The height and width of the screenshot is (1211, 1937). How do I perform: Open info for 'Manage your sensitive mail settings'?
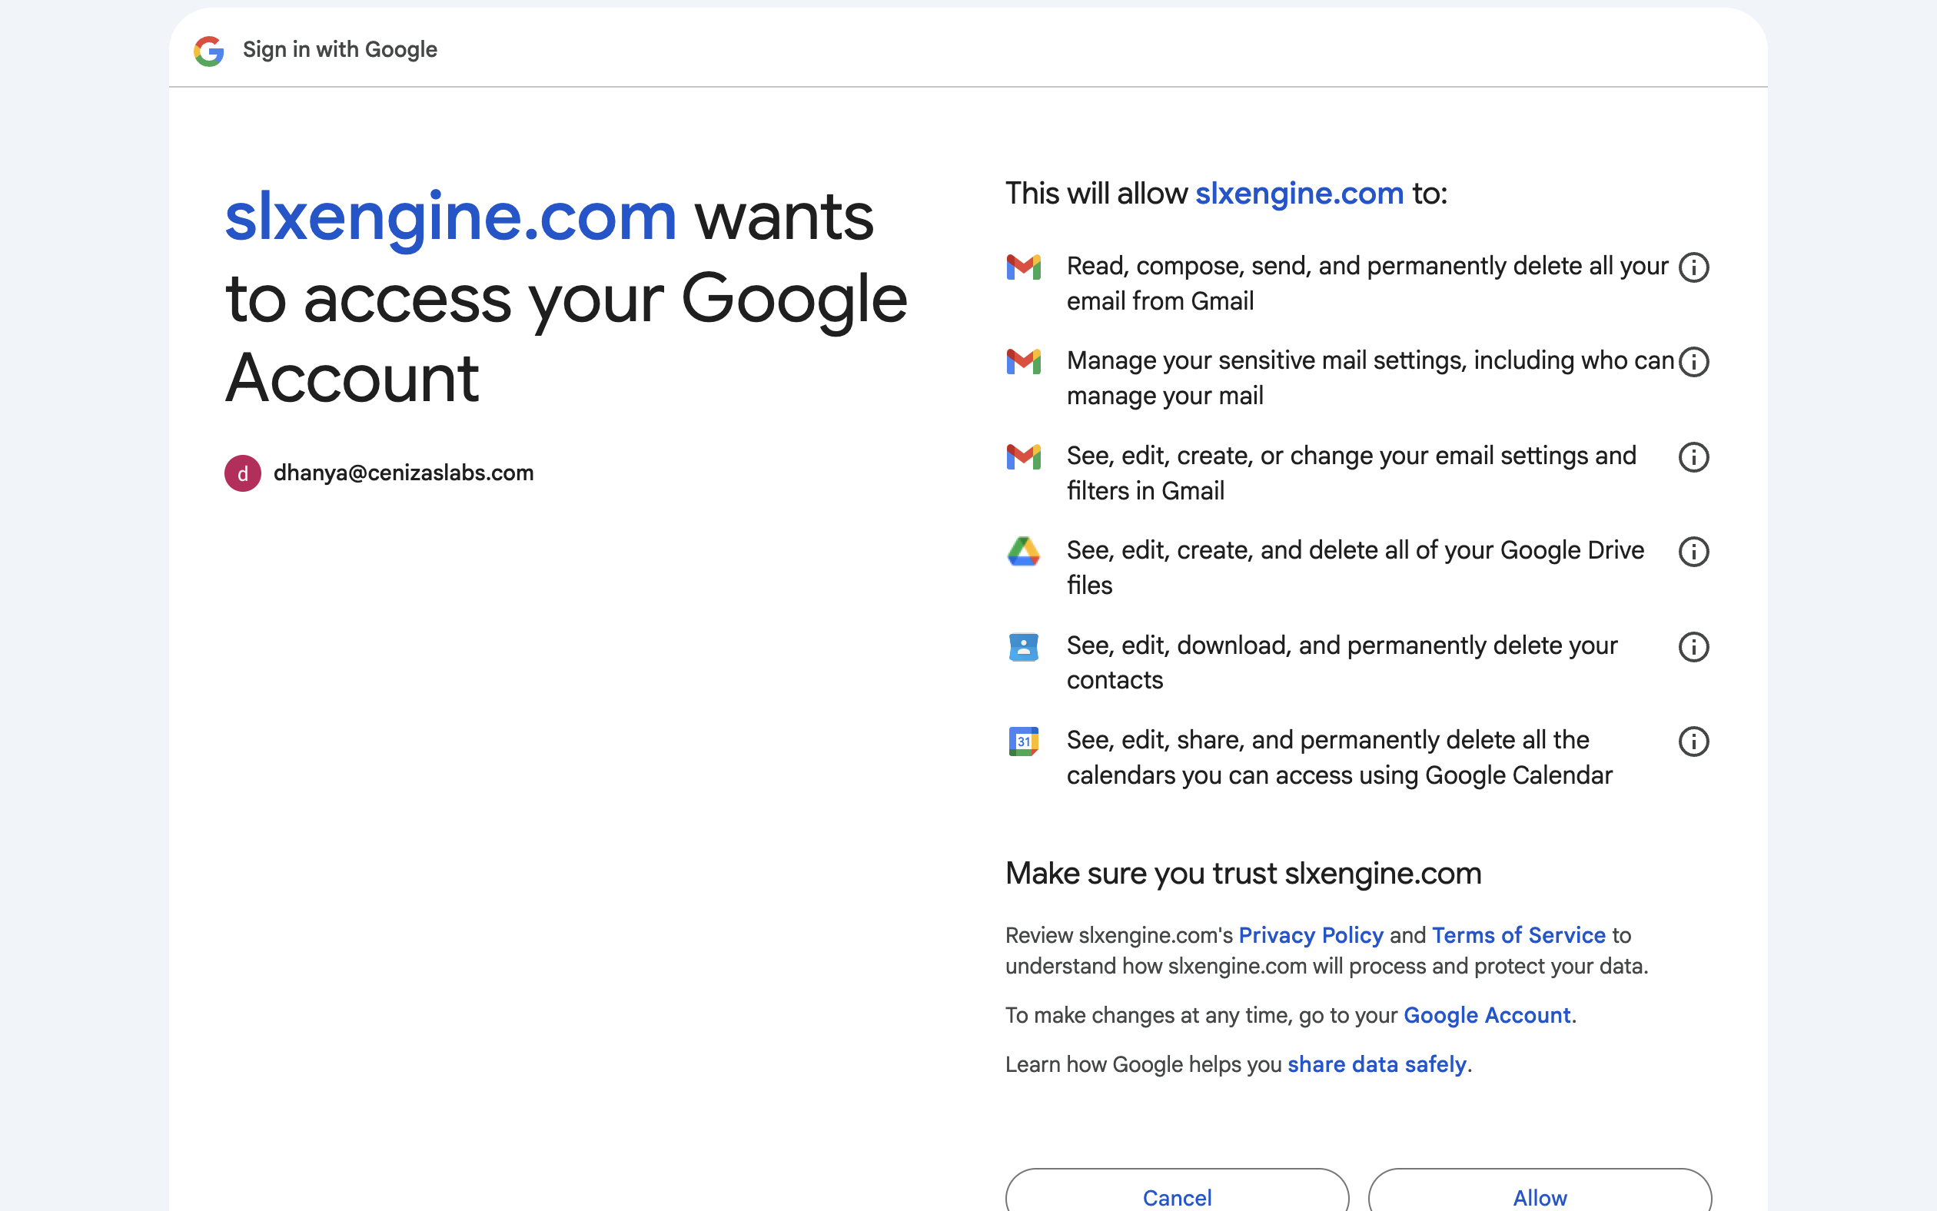tap(1693, 362)
